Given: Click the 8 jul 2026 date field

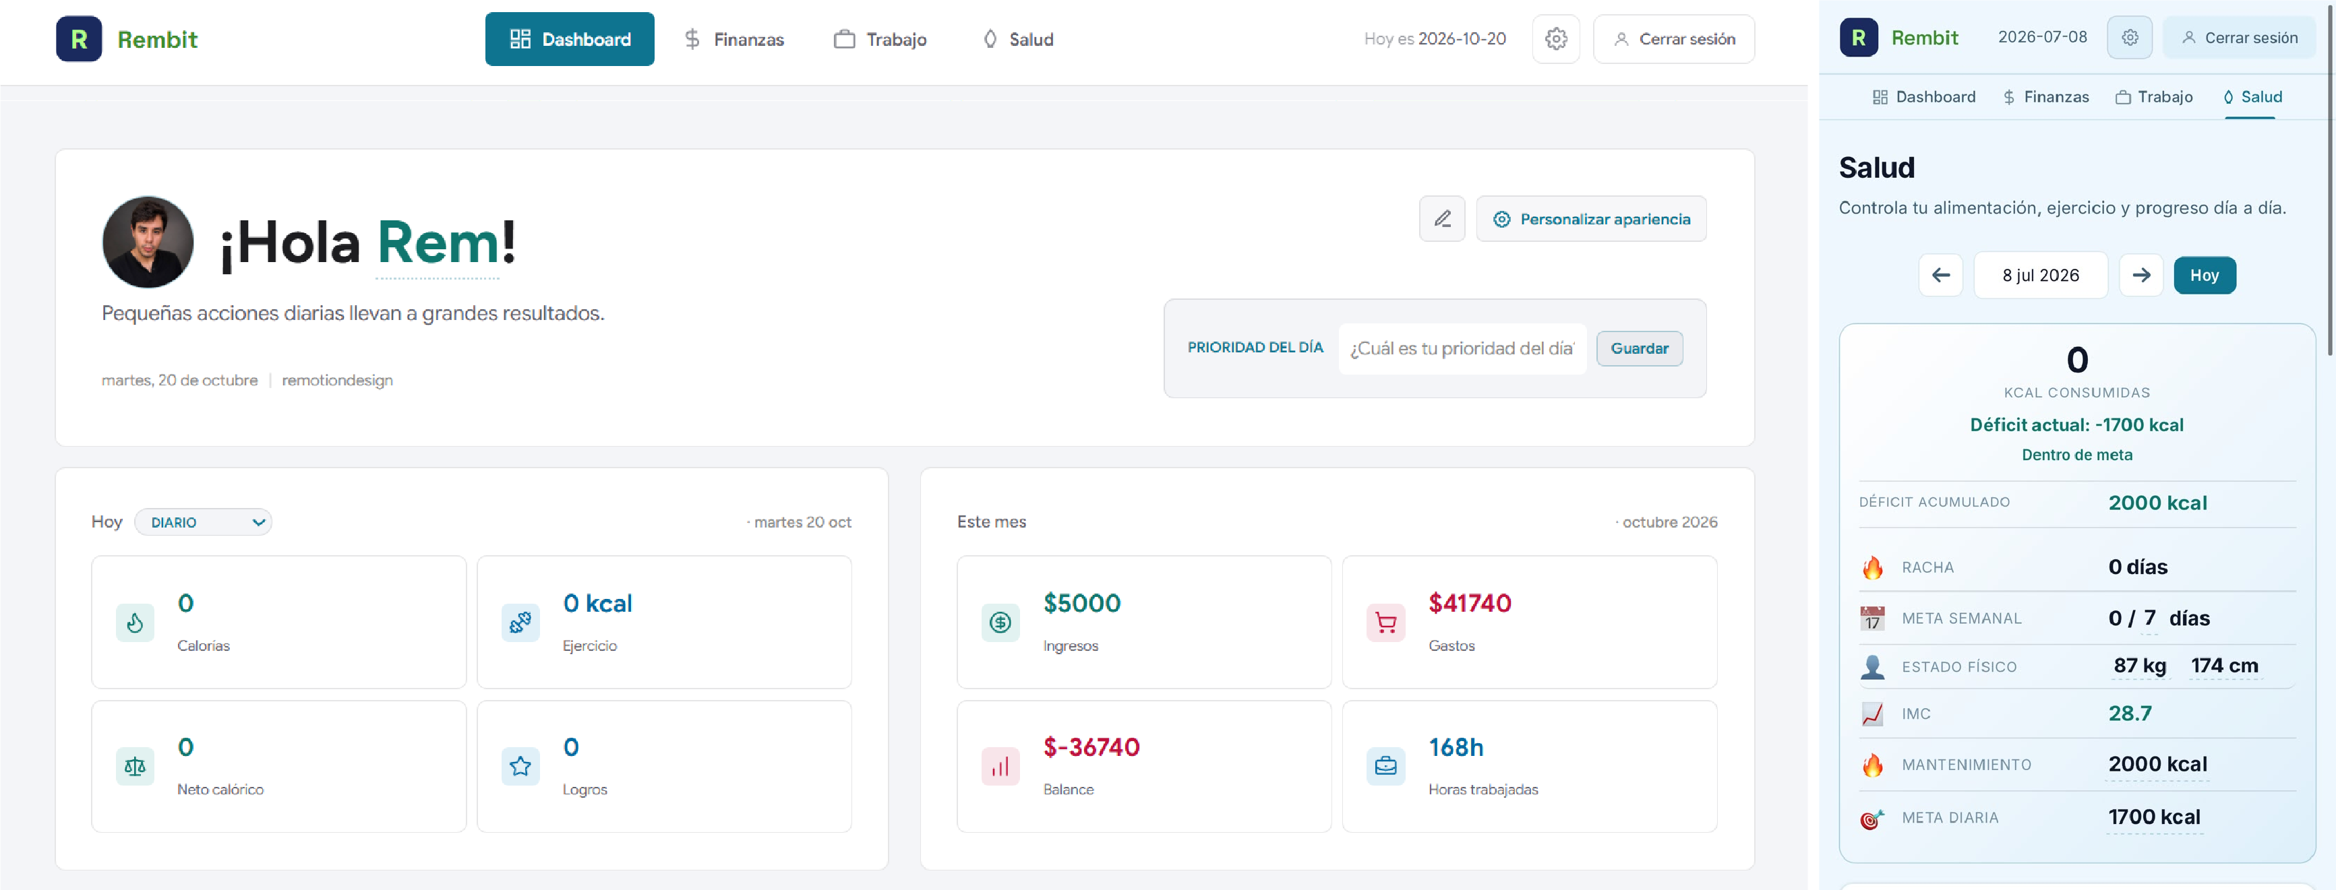Looking at the screenshot, I should point(2040,275).
